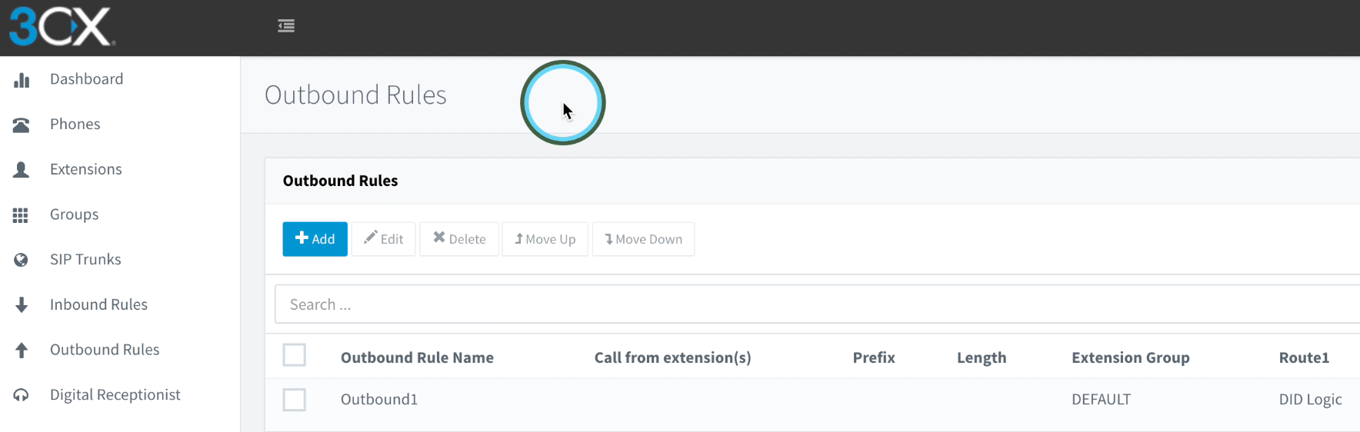Check the box for the Outbound1 rule
Screen dimensions: 1360x432
click(x=294, y=400)
